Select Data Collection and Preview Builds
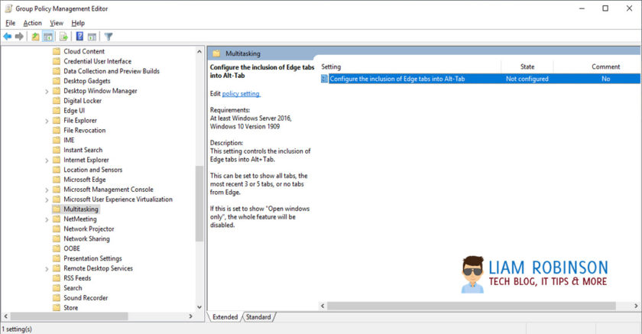 tap(112, 71)
